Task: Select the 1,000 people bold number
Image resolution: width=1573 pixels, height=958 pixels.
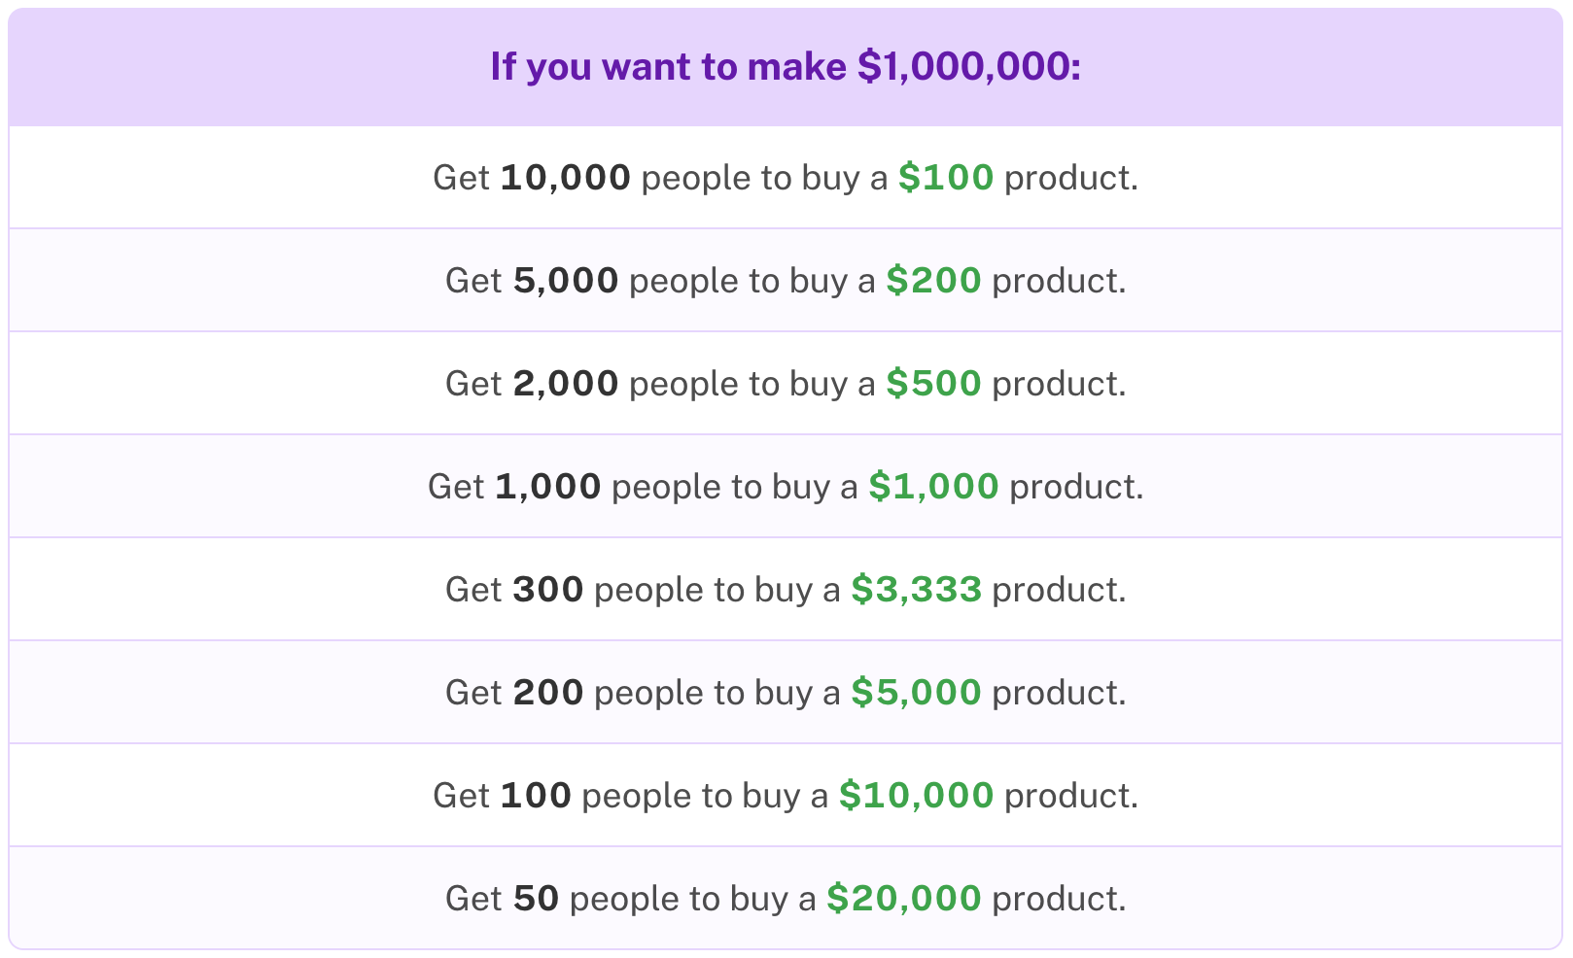Action: click(x=548, y=487)
